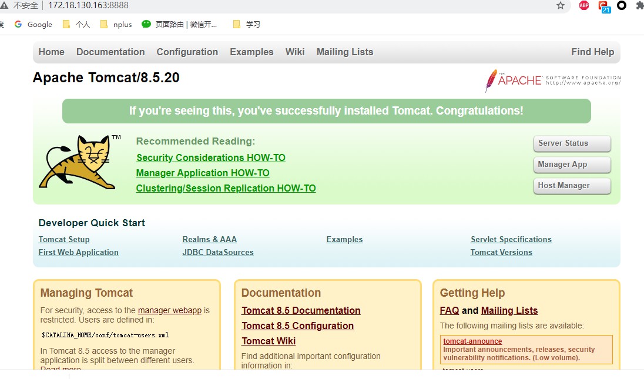Click the black circle extension icon
This screenshot has width=644, height=379.
(622, 5)
